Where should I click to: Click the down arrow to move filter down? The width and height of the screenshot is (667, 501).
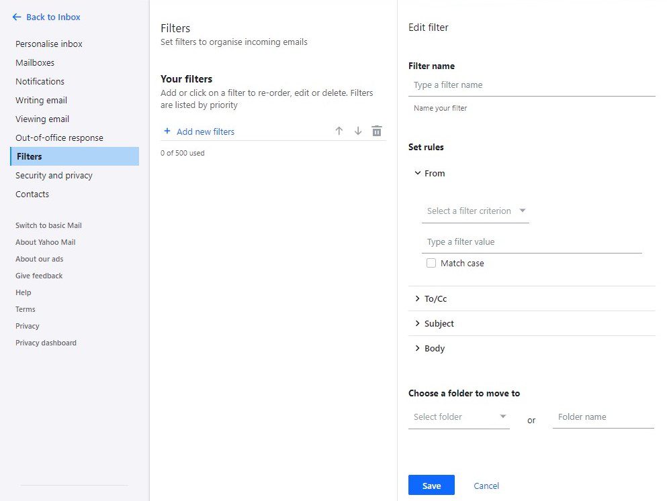coord(358,131)
